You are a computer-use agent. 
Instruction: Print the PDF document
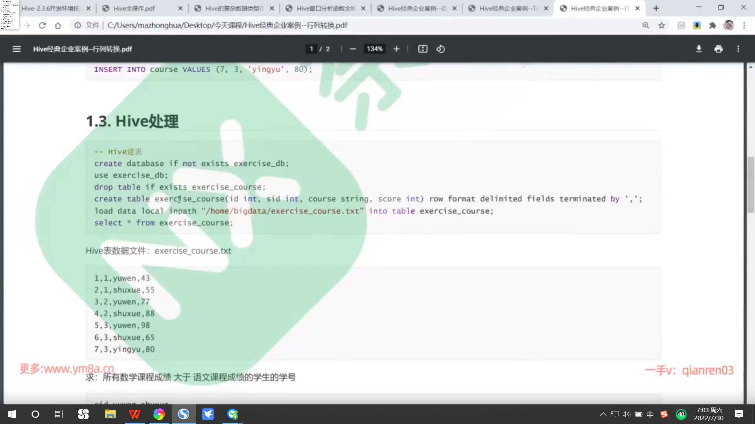(718, 49)
